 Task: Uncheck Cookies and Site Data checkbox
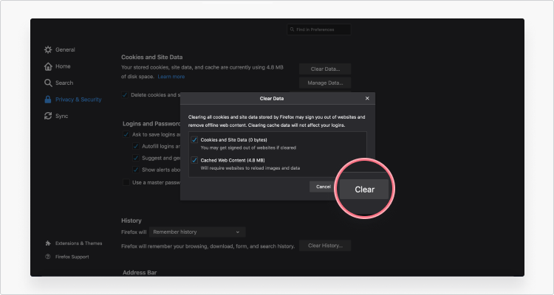[194, 139]
